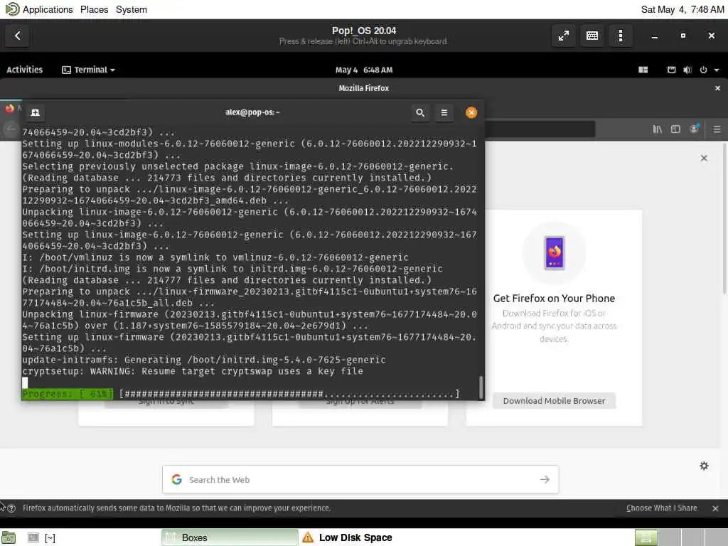Open the Boxes keyboard shortcuts button

[x=592, y=36]
